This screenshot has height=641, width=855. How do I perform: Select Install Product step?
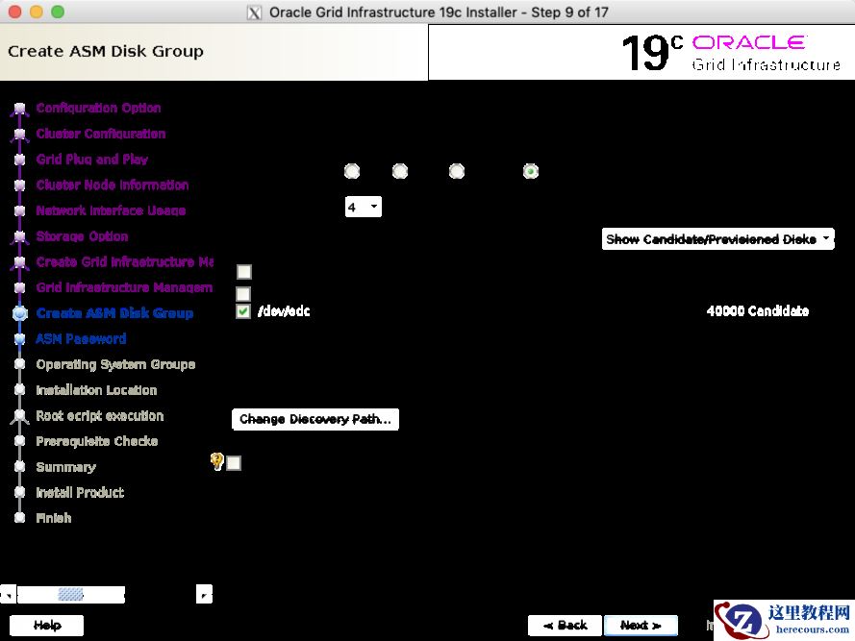pyautogui.click(x=80, y=492)
